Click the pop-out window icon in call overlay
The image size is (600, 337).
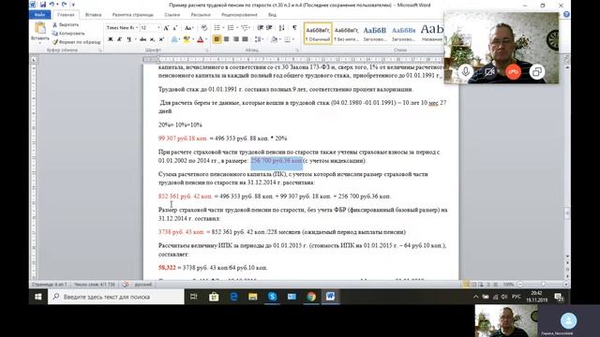pos(537,71)
